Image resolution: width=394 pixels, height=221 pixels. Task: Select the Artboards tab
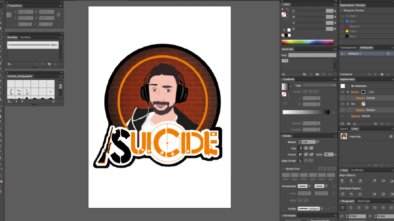[x=366, y=48]
